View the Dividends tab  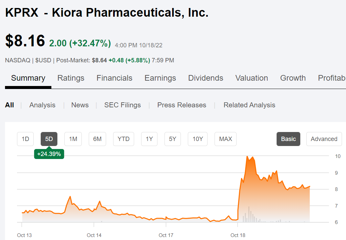pos(206,78)
